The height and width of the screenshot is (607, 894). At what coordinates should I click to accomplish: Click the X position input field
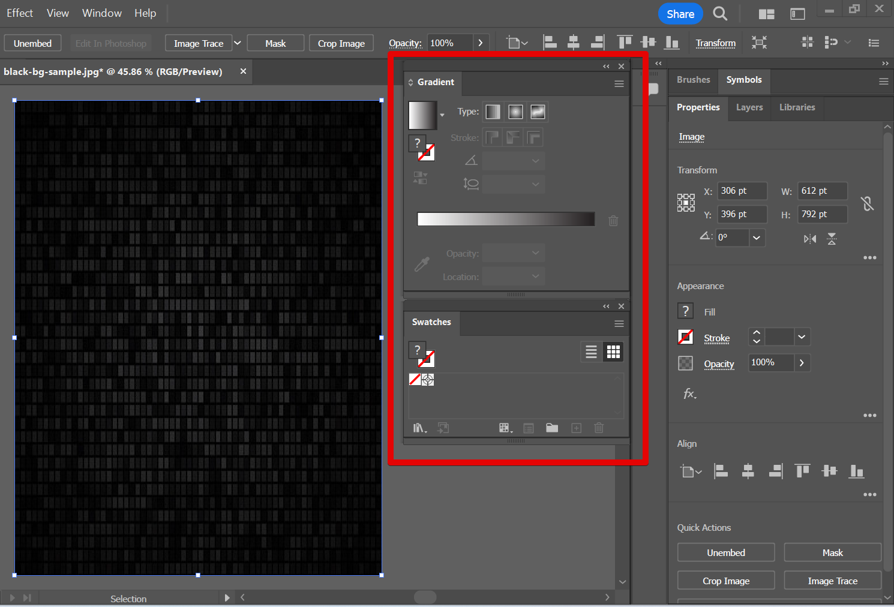click(742, 191)
